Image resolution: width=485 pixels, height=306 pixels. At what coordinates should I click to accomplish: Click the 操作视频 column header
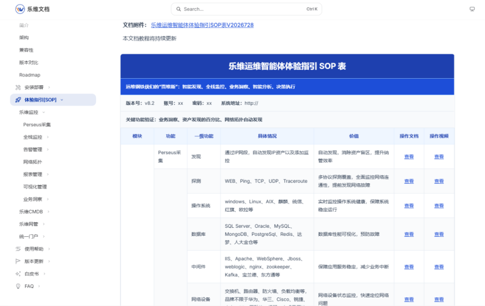coord(439,136)
